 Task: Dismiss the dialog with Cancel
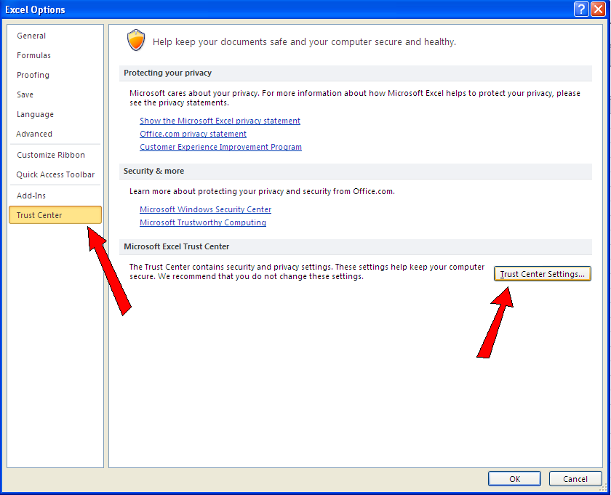point(575,478)
